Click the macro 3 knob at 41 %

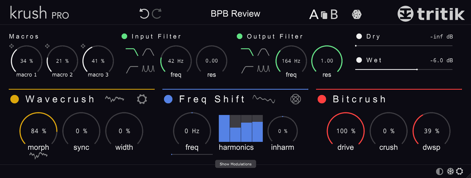(98, 60)
